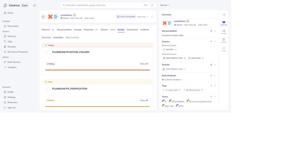
Task: Collapse the Summary side panel arrow icon
Action: coord(224,15)
